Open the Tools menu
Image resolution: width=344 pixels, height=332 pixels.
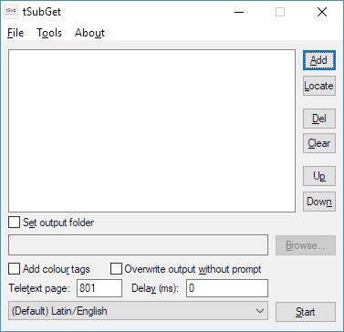[x=49, y=33]
